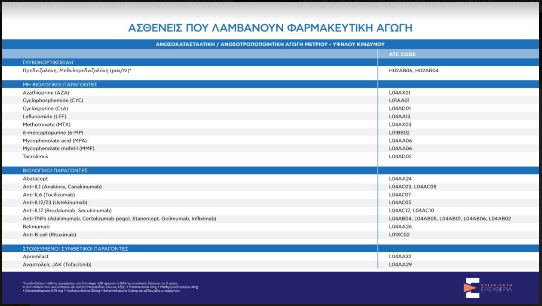Click the Apremilast drug name

click(x=36, y=257)
